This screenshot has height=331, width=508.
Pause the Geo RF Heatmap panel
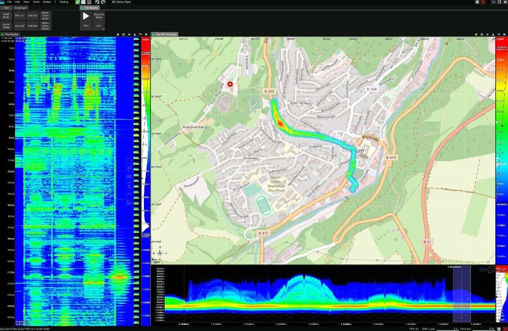click(x=487, y=34)
